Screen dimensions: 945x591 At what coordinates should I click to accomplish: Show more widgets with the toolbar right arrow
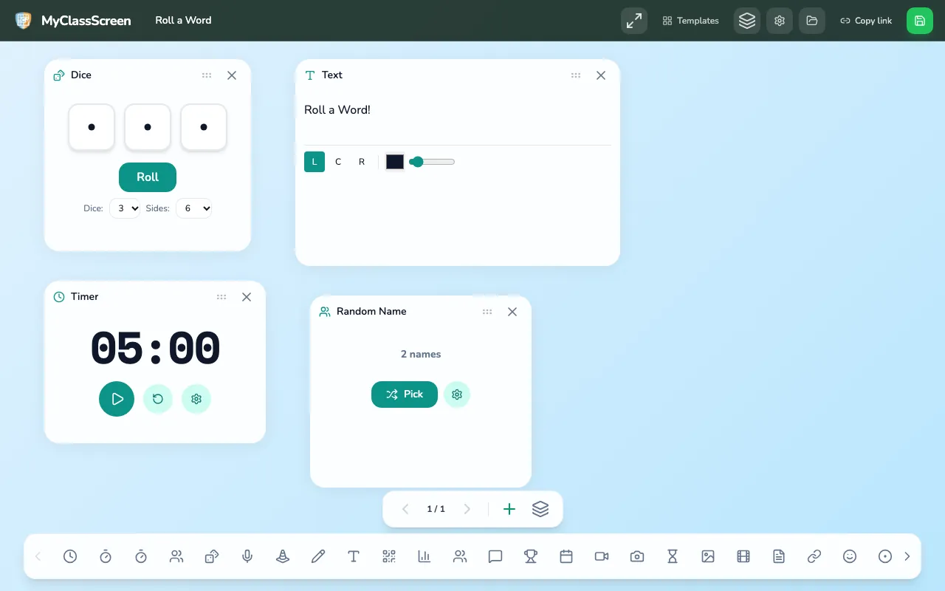click(907, 556)
